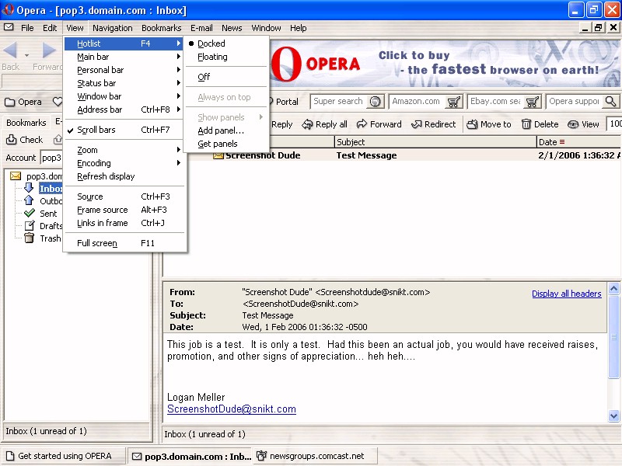Expand the Encoding submenu
This screenshot has height=466, width=622.
[x=124, y=163]
